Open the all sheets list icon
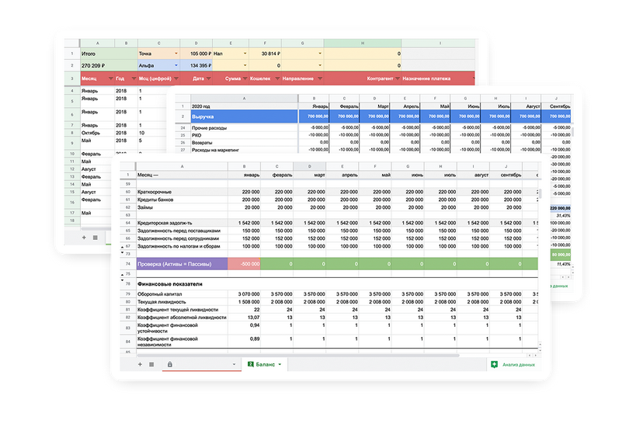 pyautogui.click(x=151, y=363)
